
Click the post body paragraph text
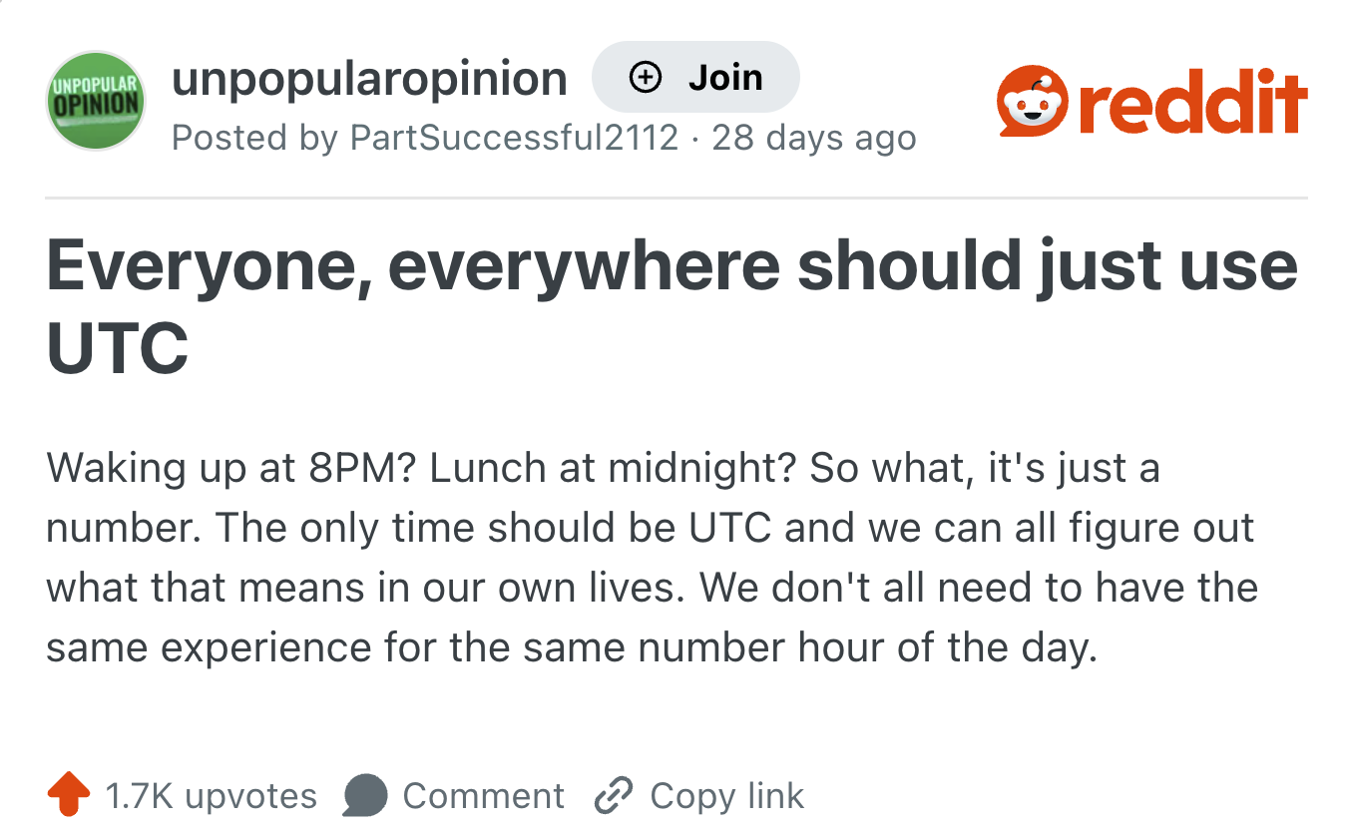[x=652, y=558]
